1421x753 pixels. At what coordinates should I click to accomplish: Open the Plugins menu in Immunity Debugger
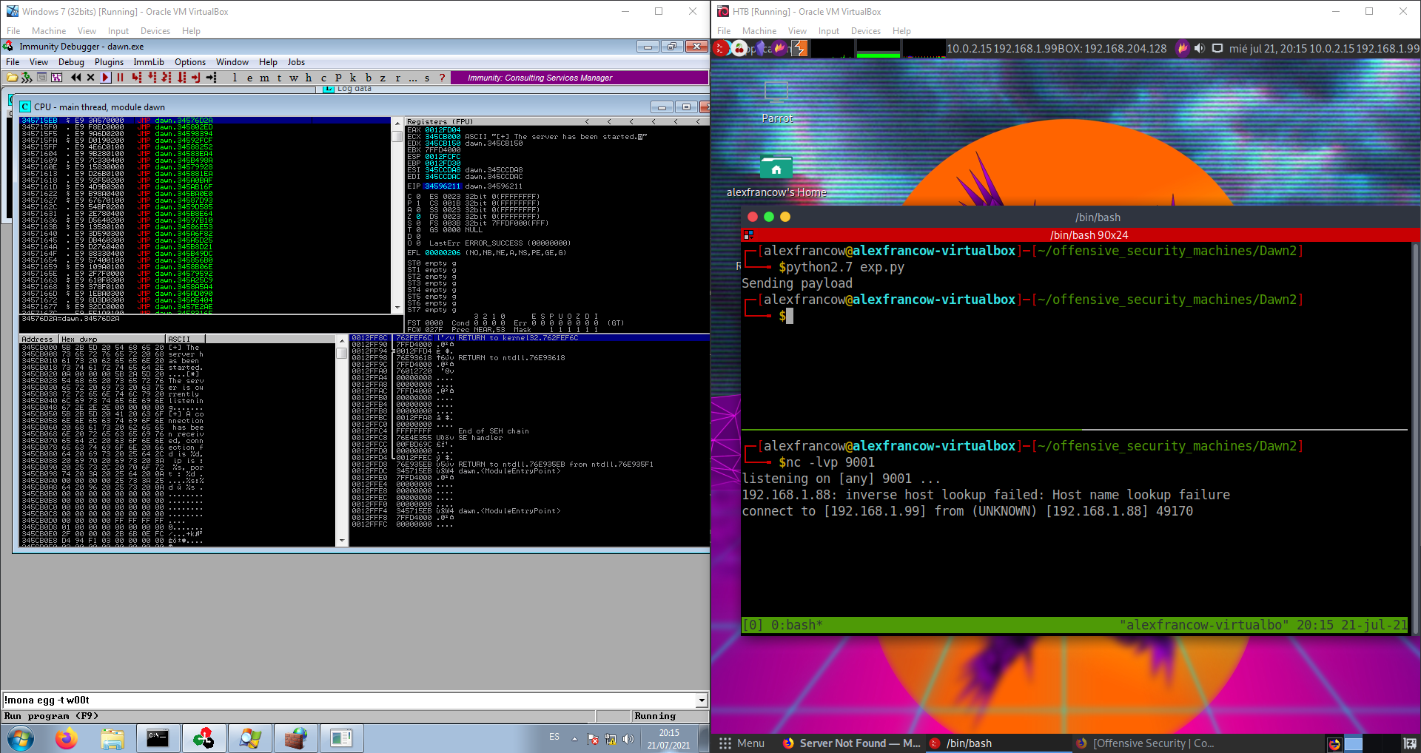[x=109, y=62]
